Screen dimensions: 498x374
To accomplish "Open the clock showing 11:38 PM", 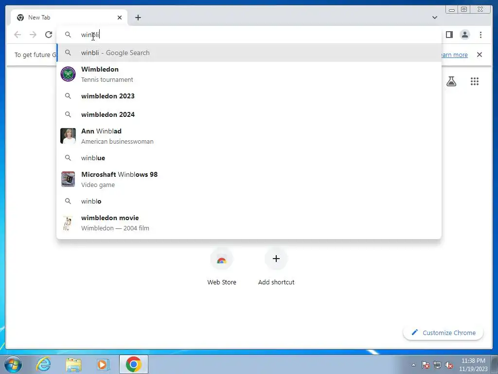I will 473,365.
